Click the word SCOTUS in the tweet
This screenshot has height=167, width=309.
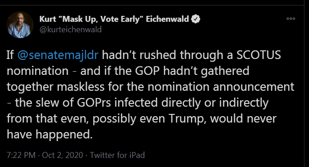[259, 55]
